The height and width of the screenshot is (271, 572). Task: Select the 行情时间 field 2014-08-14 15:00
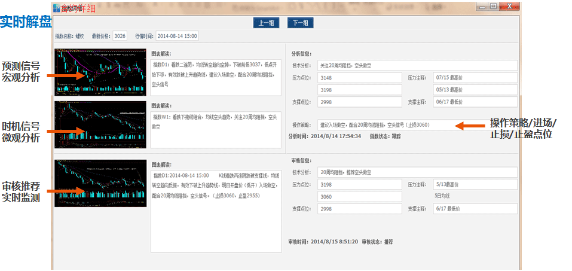point(178,36)
